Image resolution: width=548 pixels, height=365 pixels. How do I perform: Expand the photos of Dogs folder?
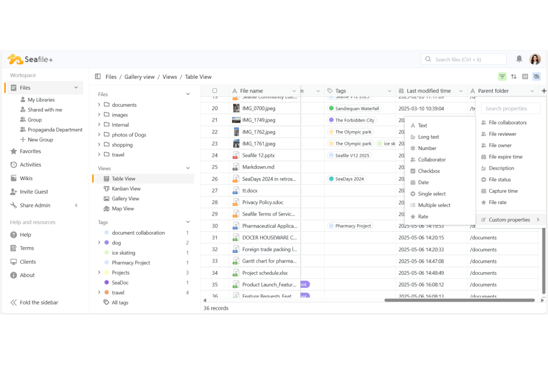[x=99, y=135]
